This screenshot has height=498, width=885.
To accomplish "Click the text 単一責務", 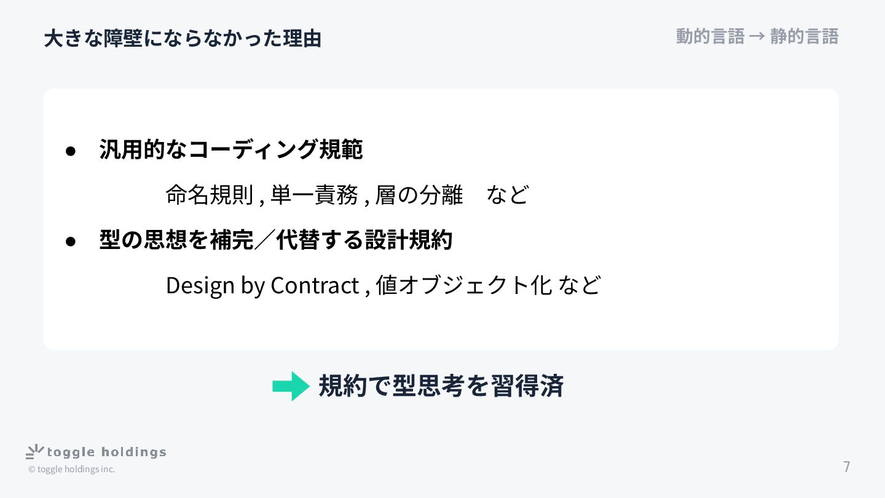I will point(314,195).
